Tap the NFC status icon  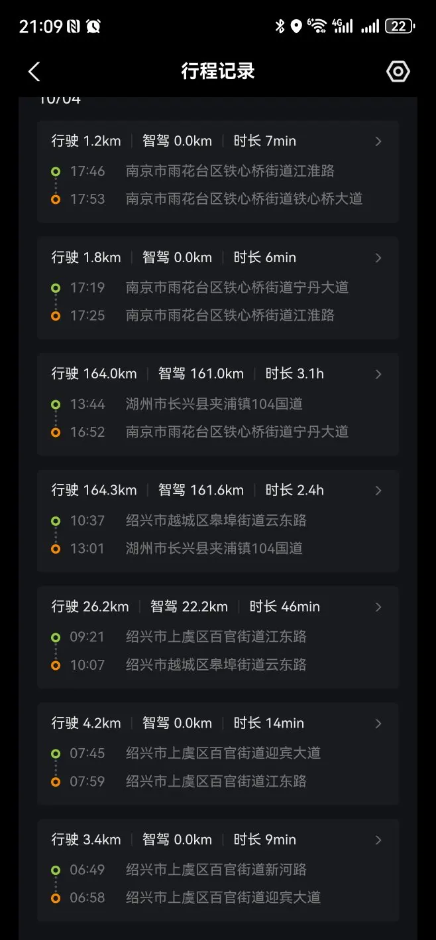[74, 27]
